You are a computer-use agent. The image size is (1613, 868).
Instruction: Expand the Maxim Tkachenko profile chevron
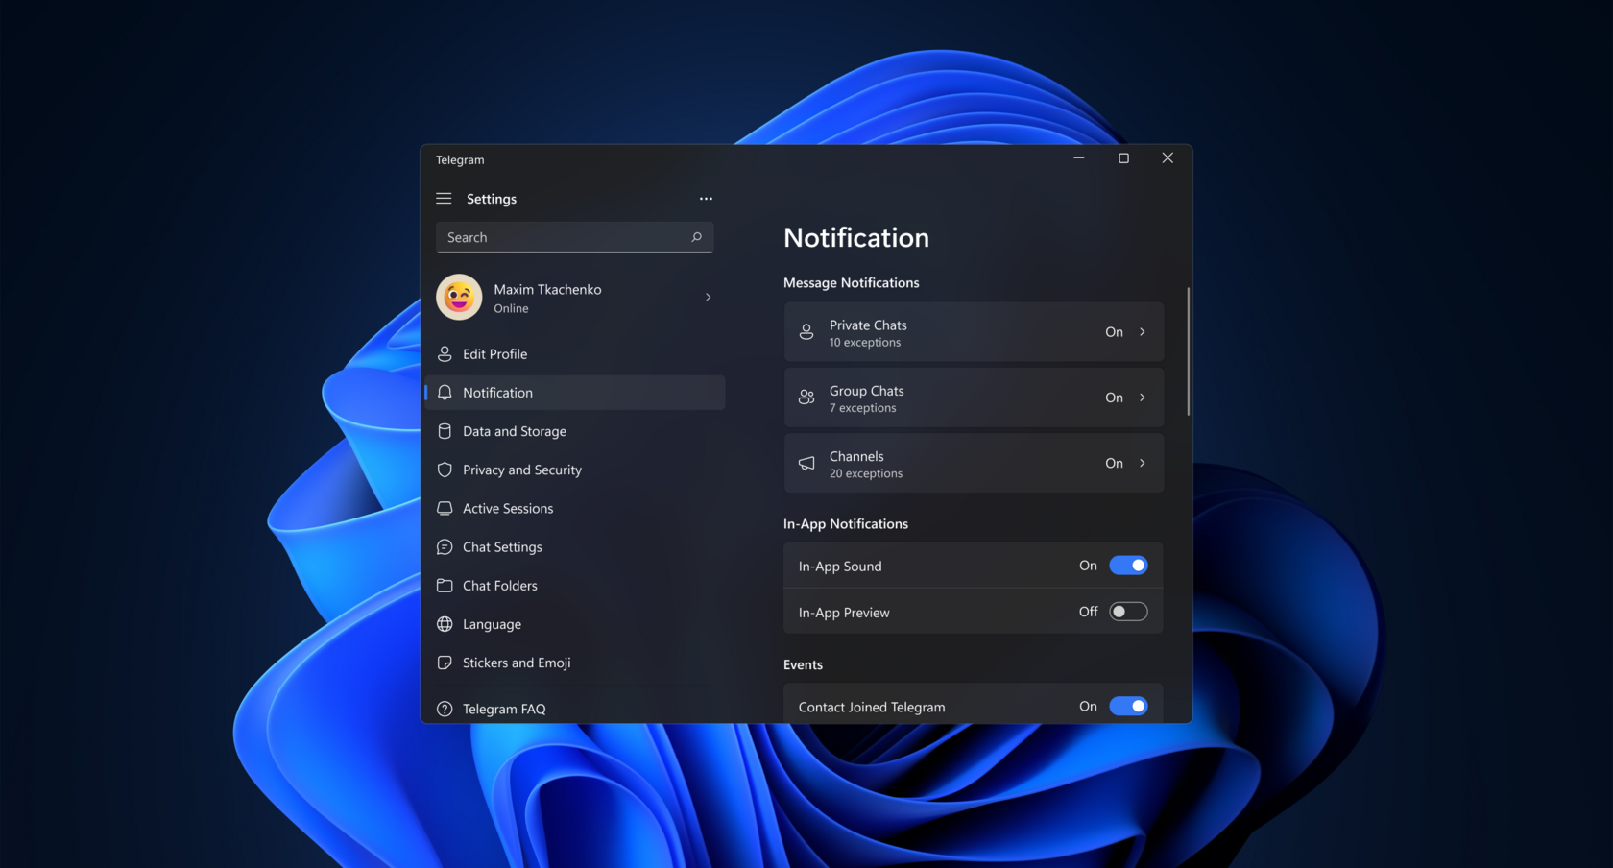click(x=709, y=298)
